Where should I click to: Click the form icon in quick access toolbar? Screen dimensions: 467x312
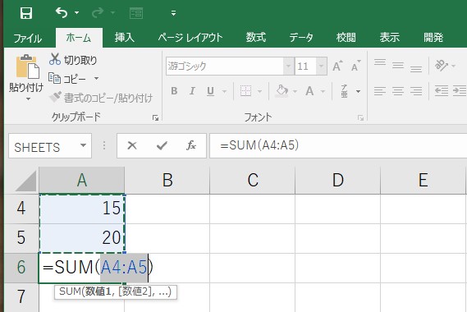pyautogui.click(x=136, y=13)
